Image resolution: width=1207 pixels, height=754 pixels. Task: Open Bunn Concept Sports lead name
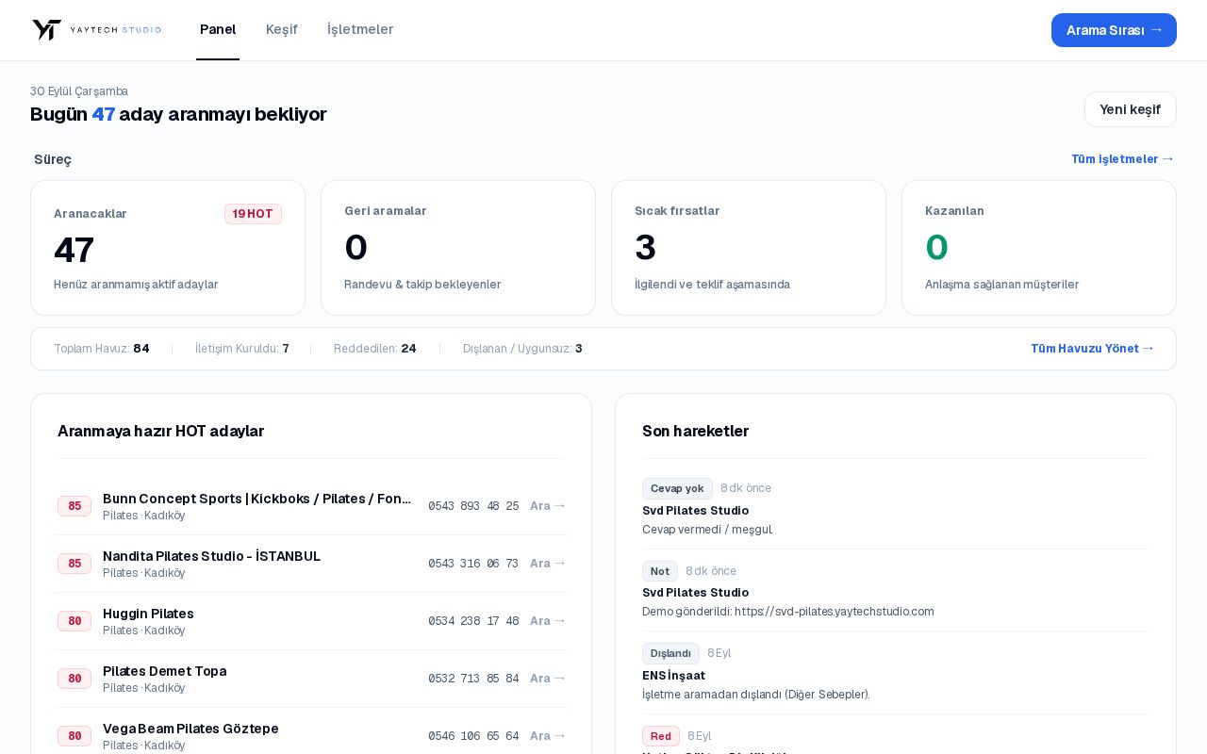(256, 499)
